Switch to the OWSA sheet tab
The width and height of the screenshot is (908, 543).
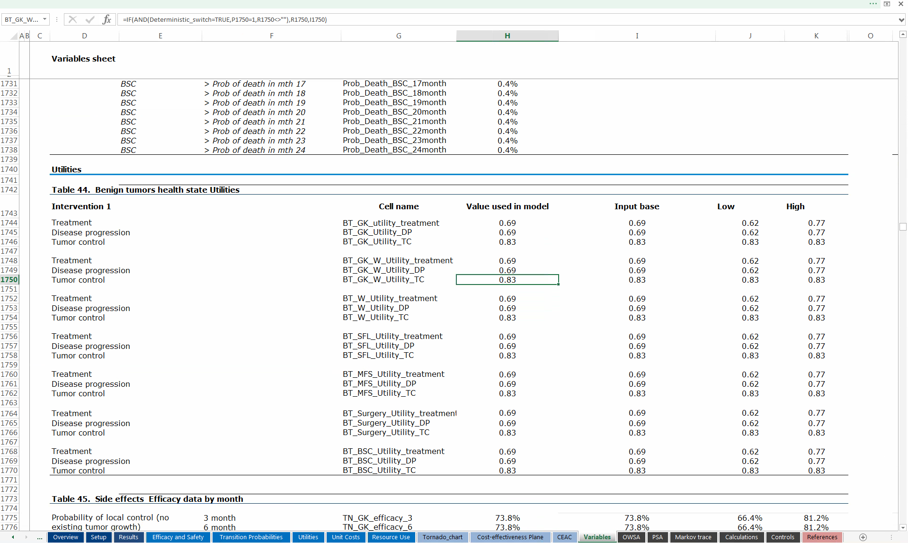[x=631, y=537]
